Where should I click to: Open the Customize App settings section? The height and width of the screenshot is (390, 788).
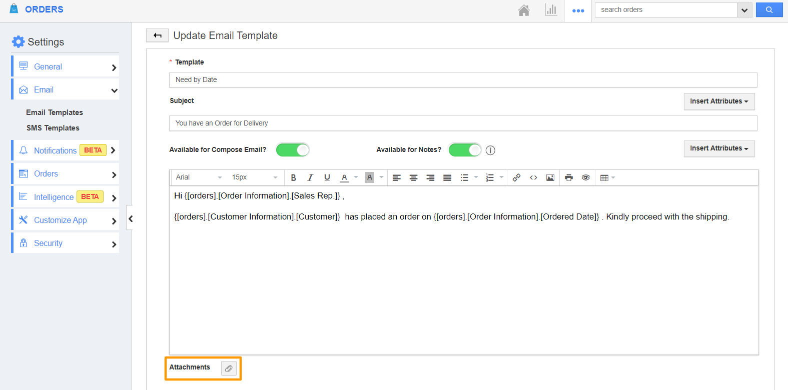coord(66,220)
